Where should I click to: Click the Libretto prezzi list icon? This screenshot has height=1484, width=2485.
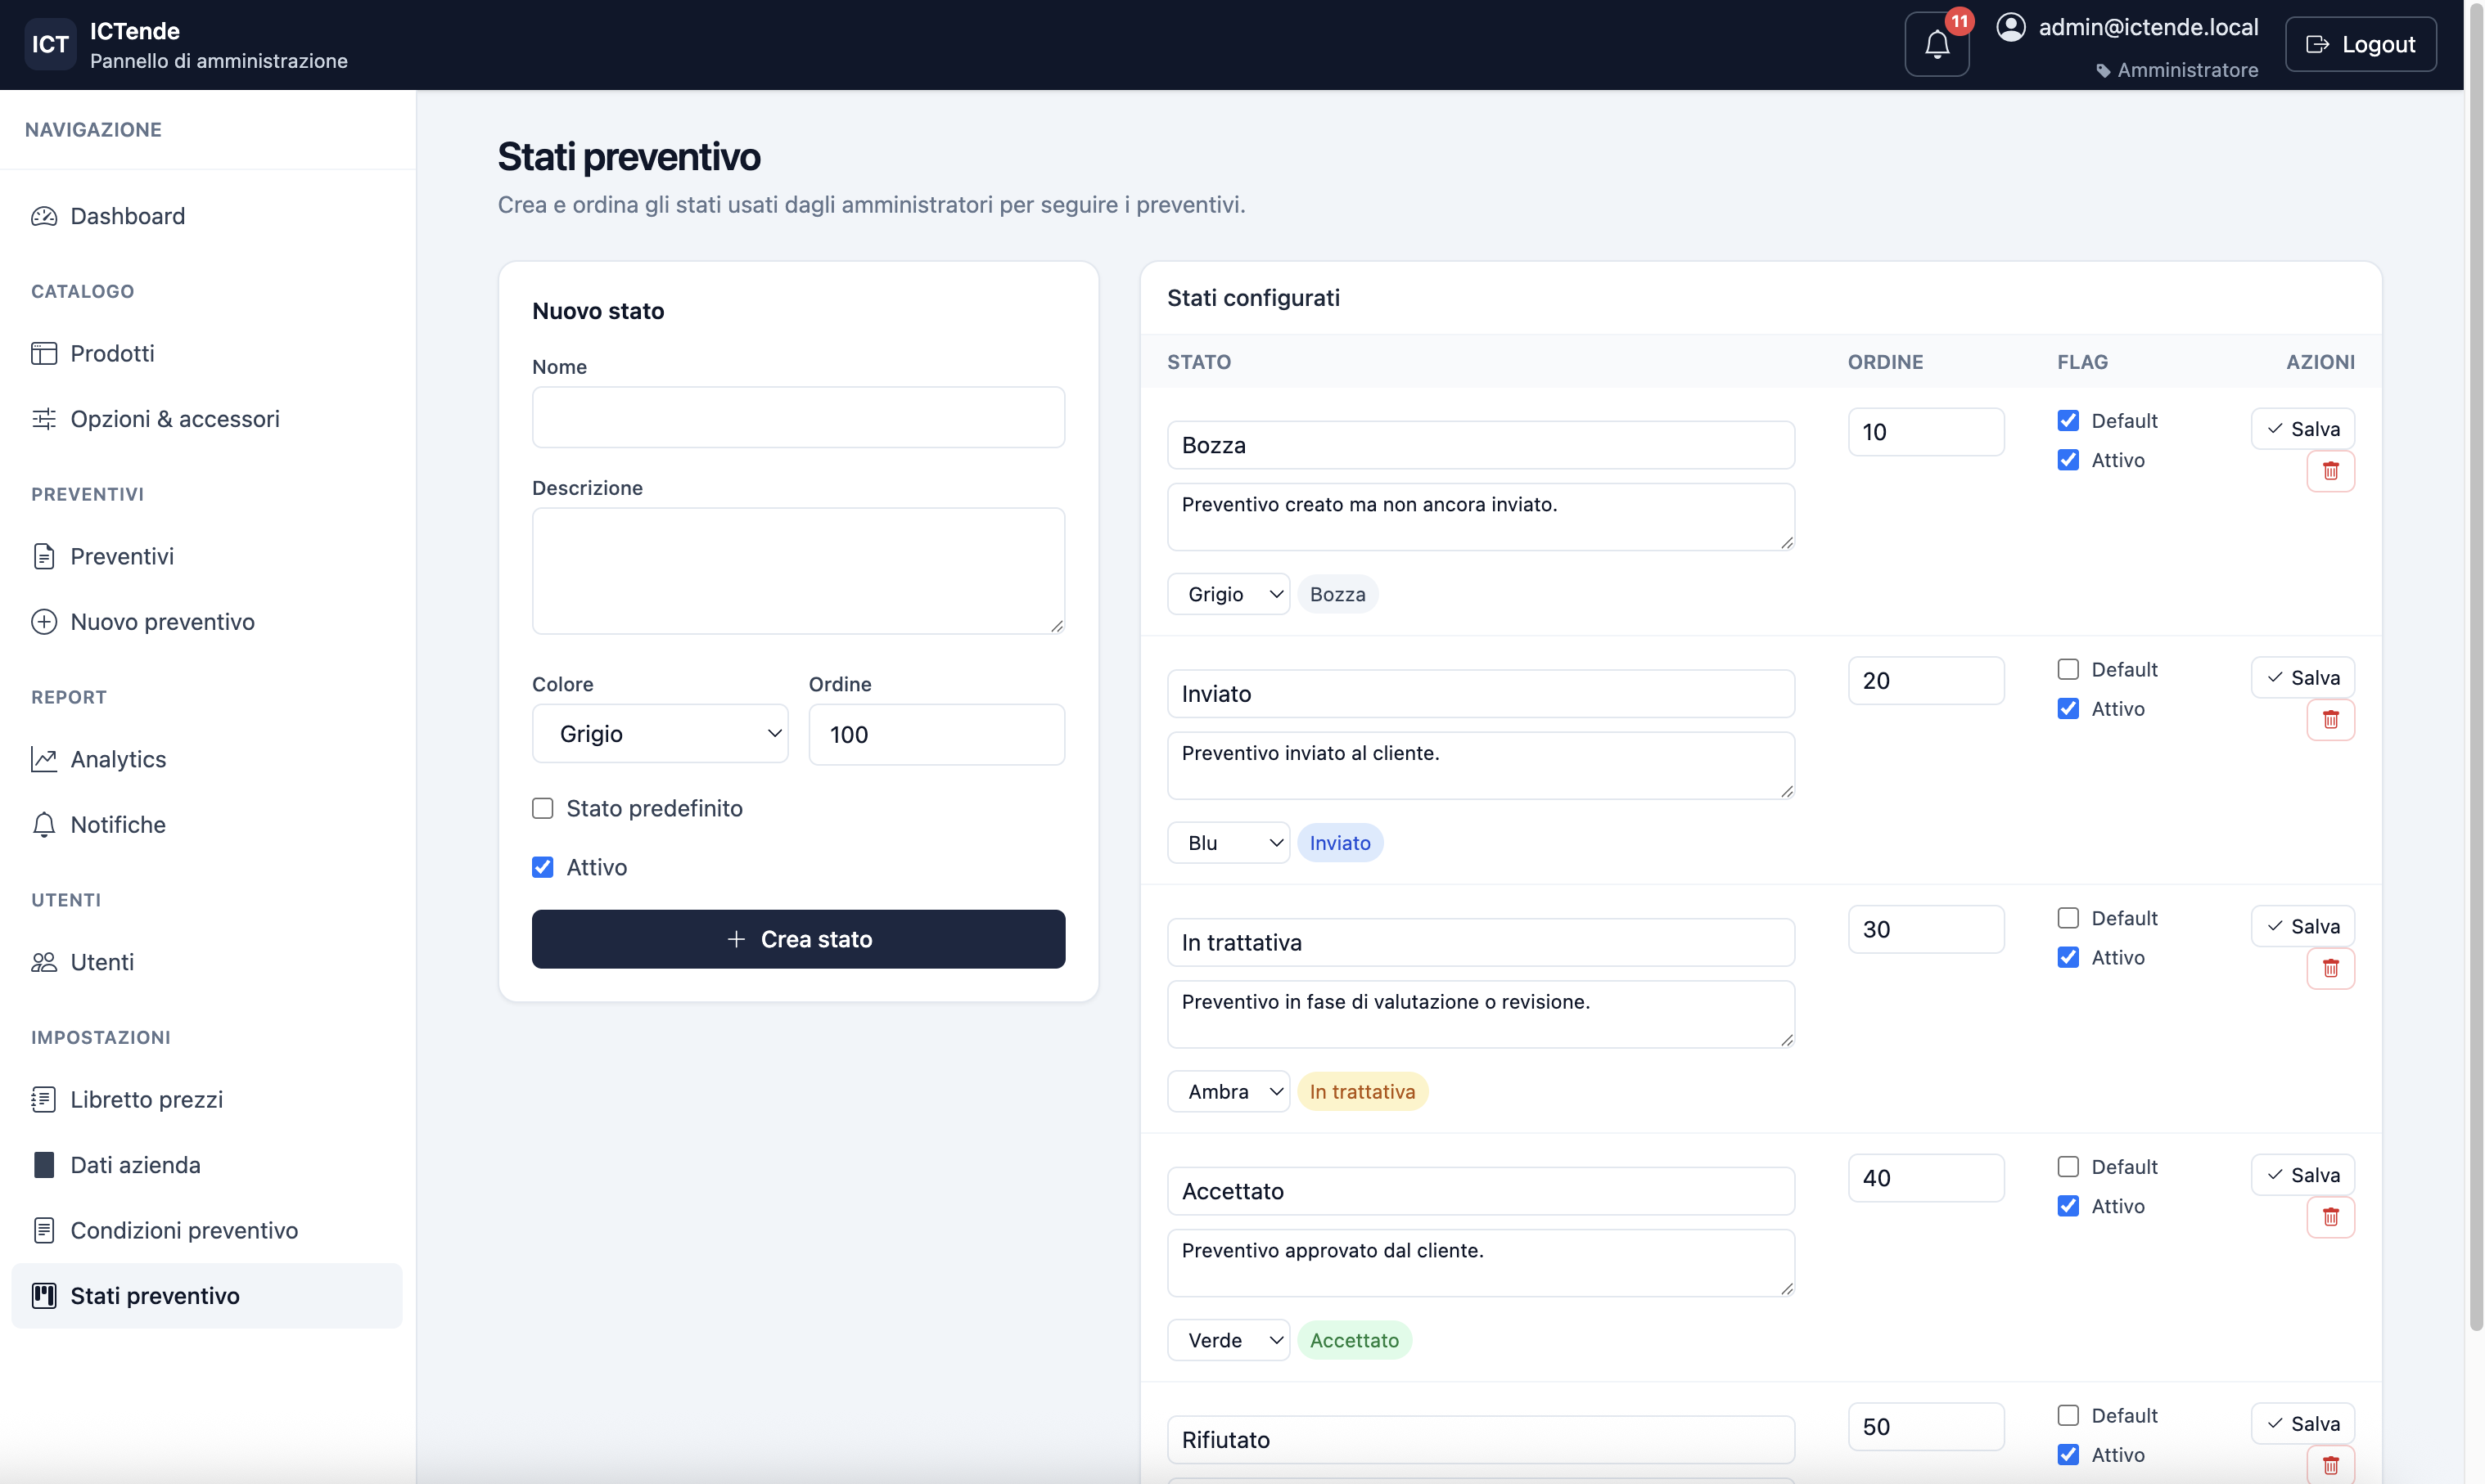(x=44, y=1099)
